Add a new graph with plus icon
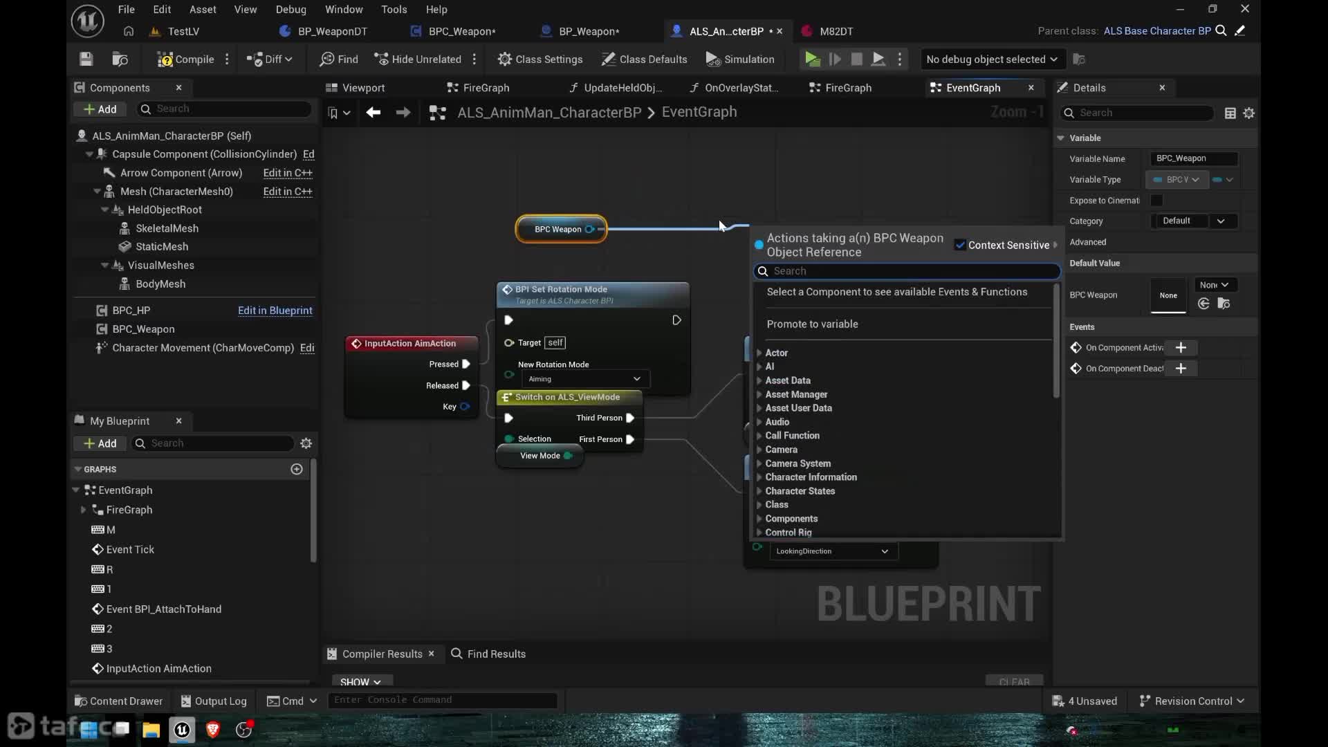 click(297, 469)
